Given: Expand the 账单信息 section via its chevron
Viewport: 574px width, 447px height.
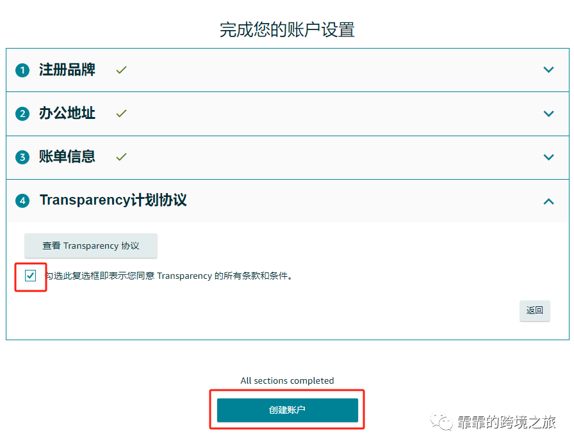Looking at the screenshot, I should tap(549, 157).
